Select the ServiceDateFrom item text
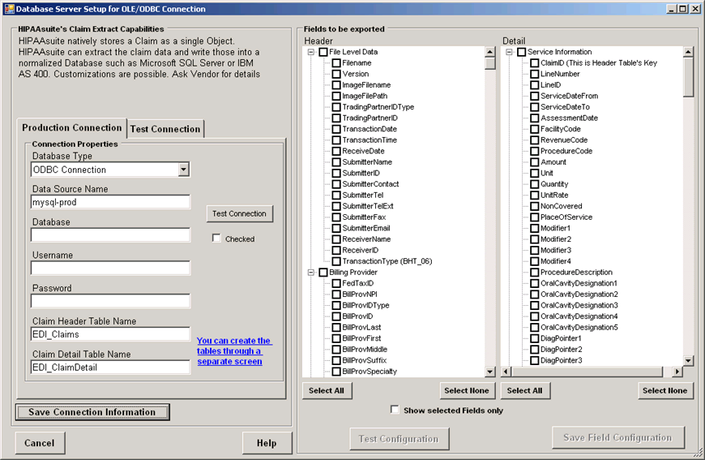 (569, 96)
